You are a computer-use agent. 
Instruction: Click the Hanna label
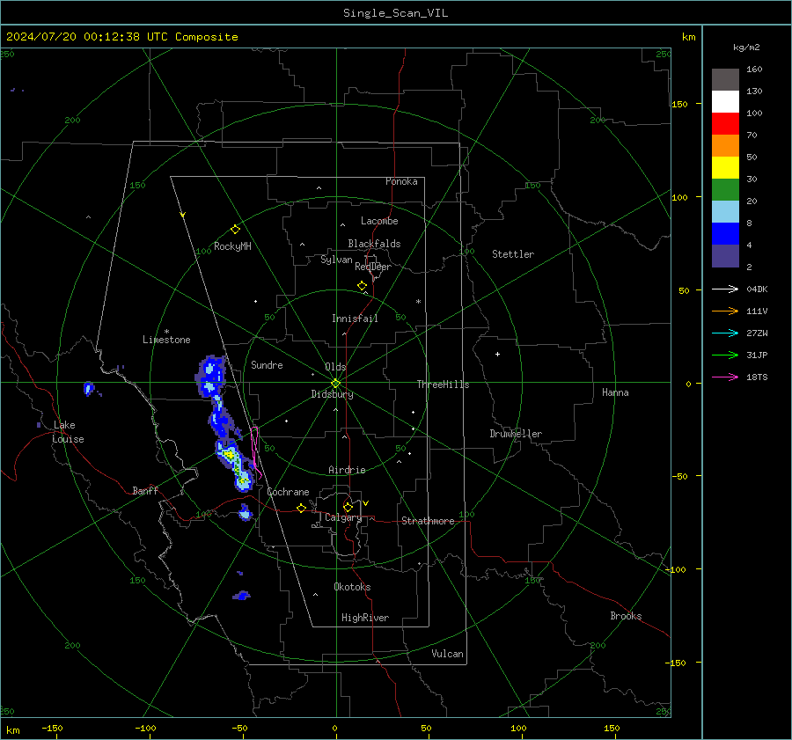pyautogui.click(x=615, y=392)
